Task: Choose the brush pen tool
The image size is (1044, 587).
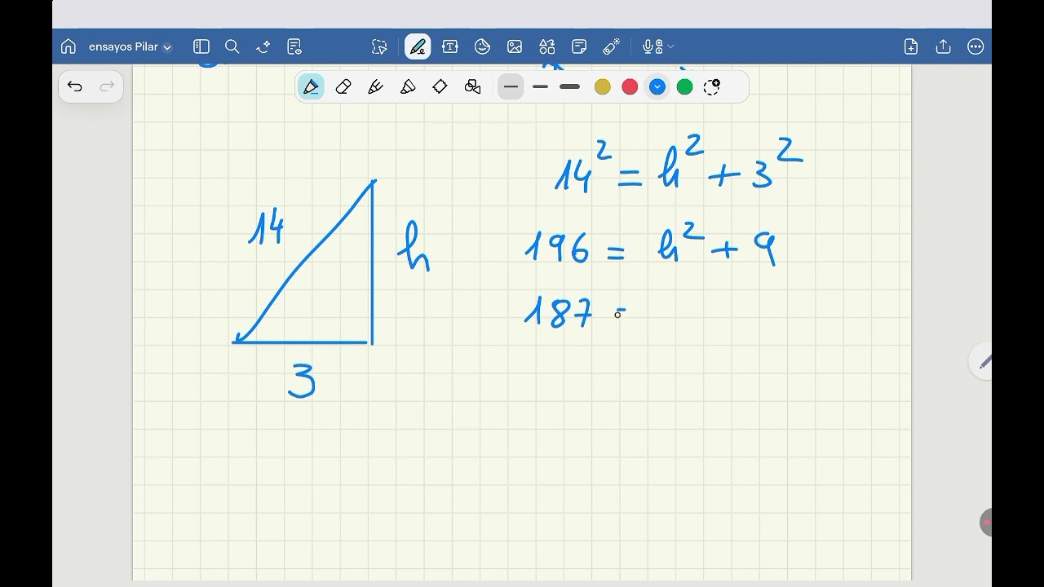Action: 375,86
